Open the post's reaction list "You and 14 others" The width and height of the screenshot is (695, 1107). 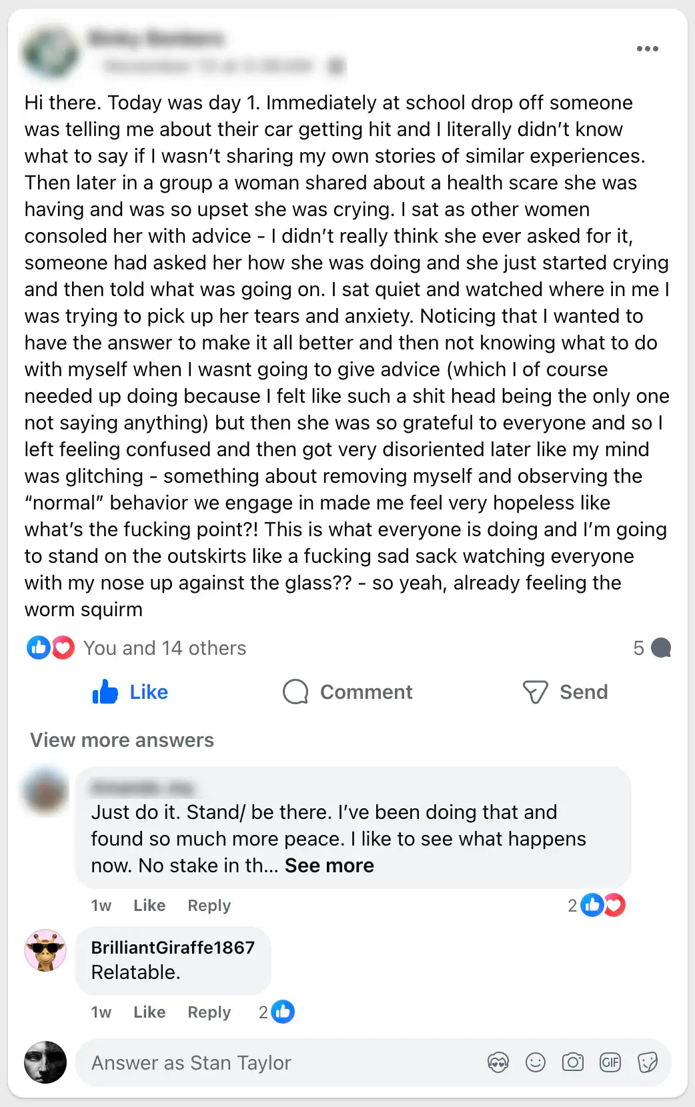point(164,648)
